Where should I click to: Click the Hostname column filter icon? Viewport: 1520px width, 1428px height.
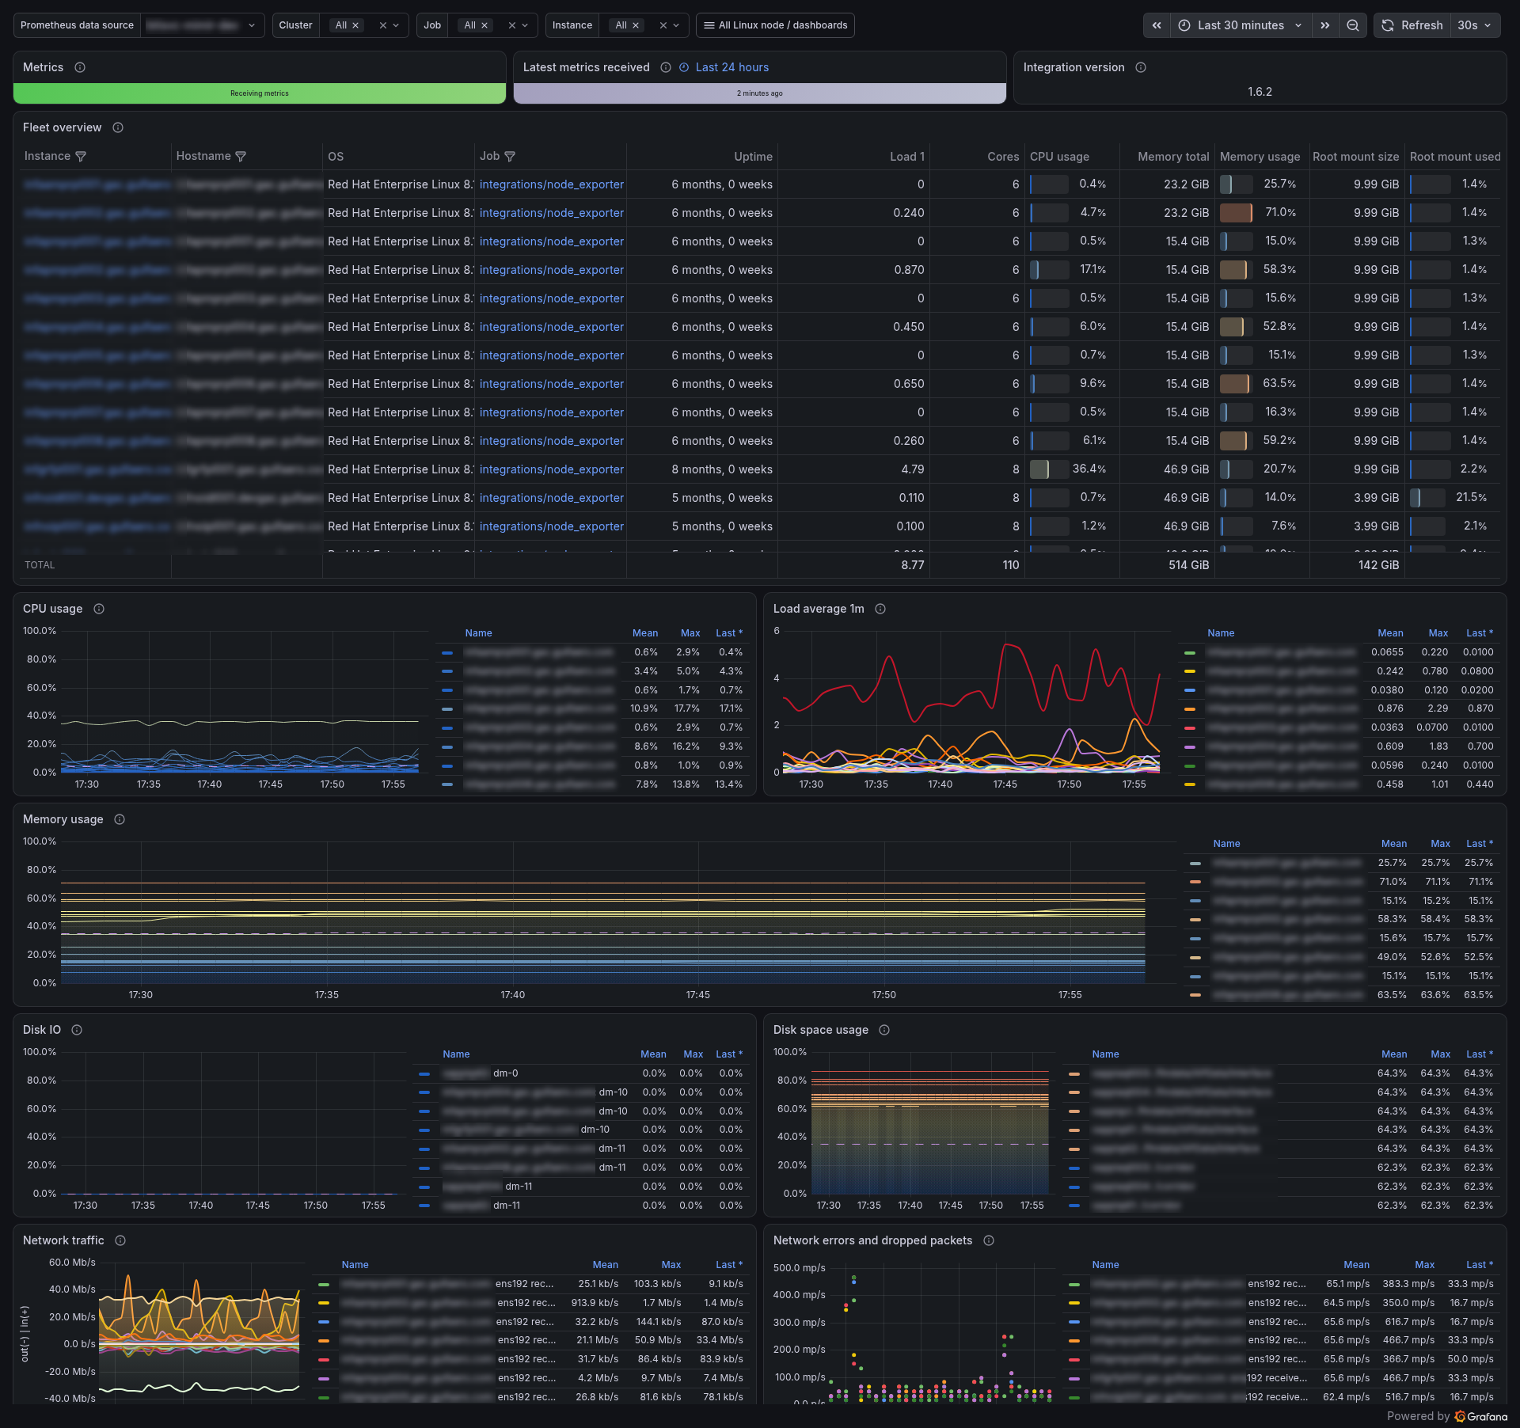click(241, 157)
